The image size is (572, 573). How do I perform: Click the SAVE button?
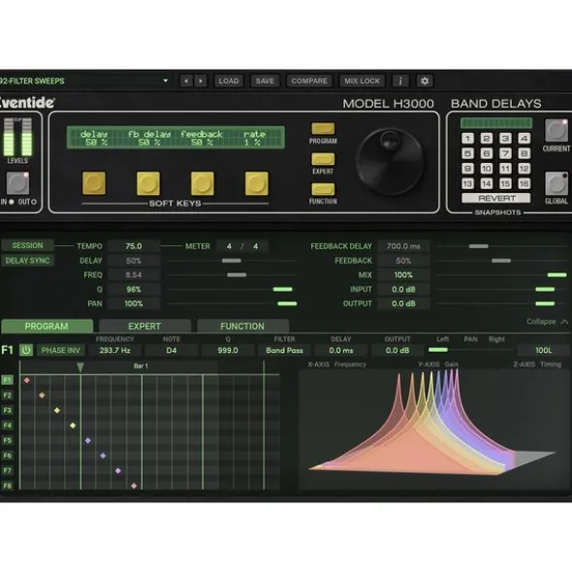point(265,80)
